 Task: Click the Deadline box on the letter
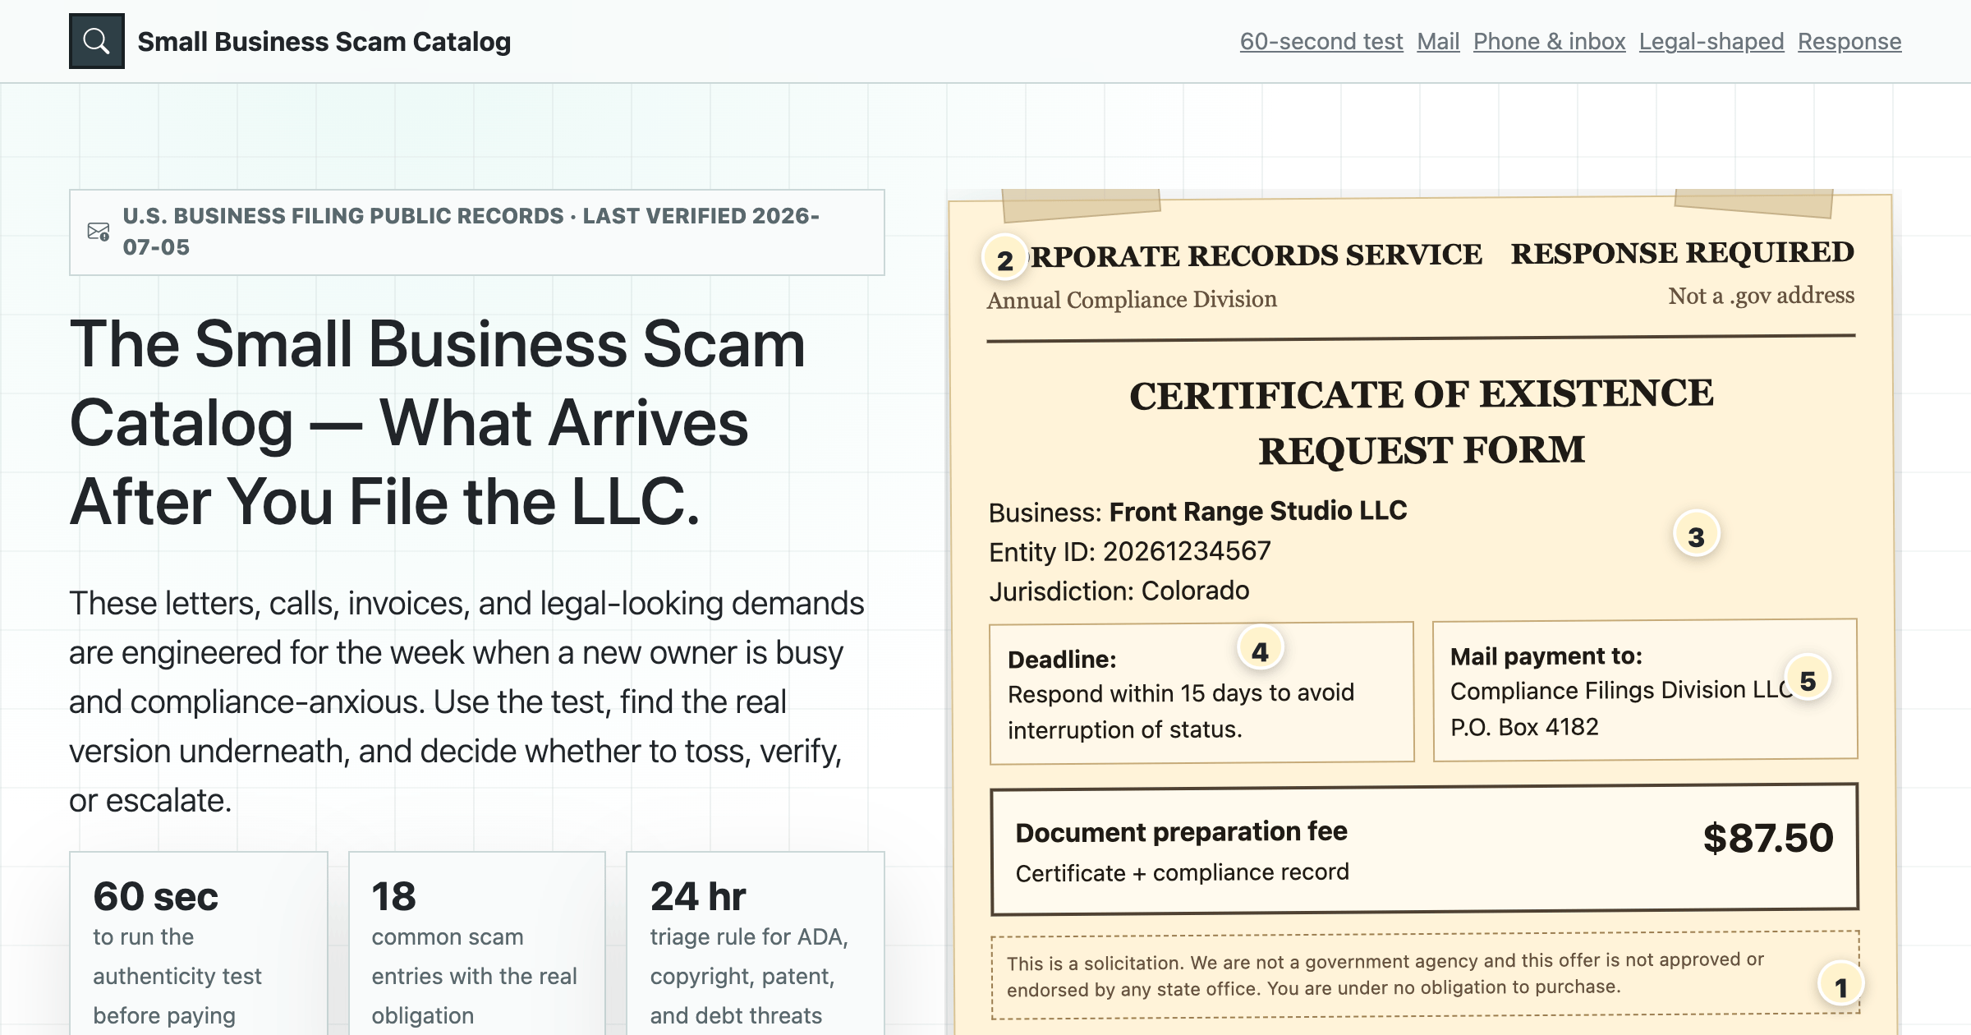click(1201, 693)
